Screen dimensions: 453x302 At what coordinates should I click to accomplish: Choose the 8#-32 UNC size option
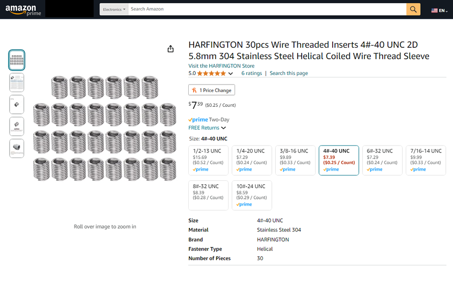(x=208, y=195)
